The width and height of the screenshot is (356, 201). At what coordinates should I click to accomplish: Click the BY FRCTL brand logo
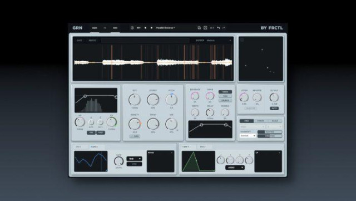(272, 28)
